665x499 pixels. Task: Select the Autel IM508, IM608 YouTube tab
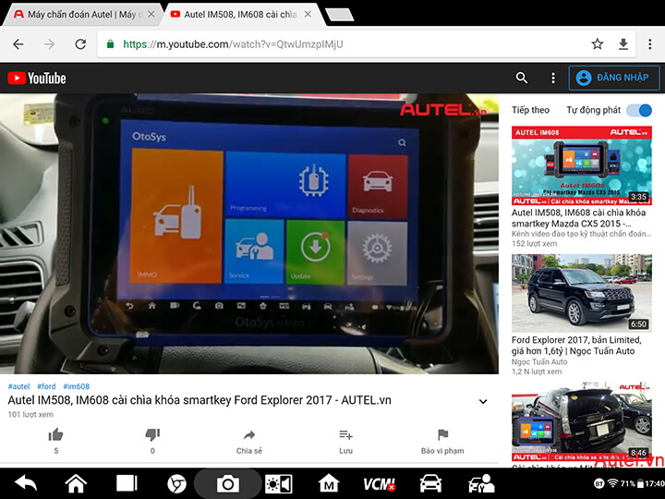[239, 15]
